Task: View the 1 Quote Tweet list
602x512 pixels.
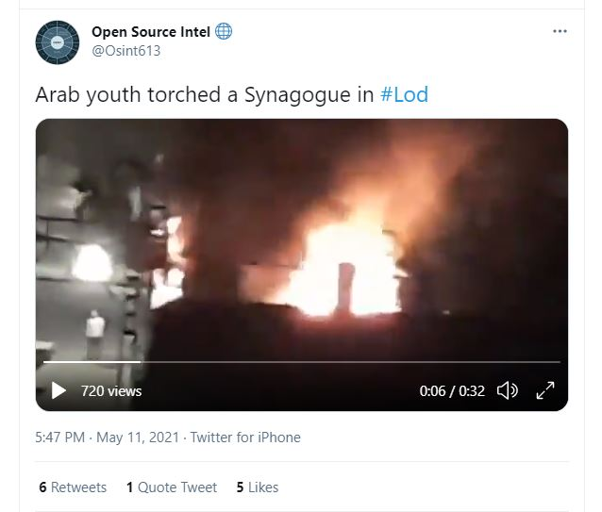Action: point(172,487)
